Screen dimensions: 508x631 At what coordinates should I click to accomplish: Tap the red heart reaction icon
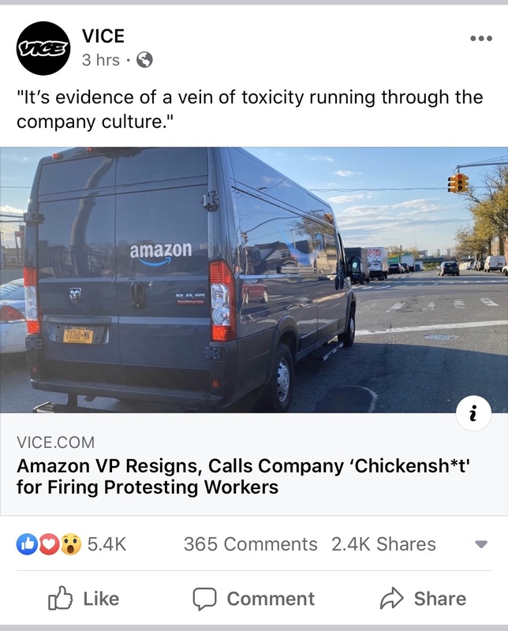point(49,544)
